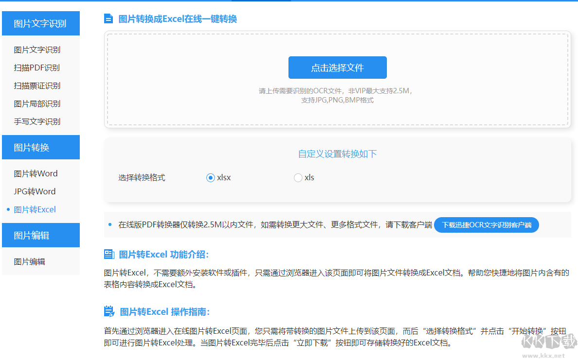
Task: Click the icon before 图片转Excel 功能介绍 heading
Action: 109,254
